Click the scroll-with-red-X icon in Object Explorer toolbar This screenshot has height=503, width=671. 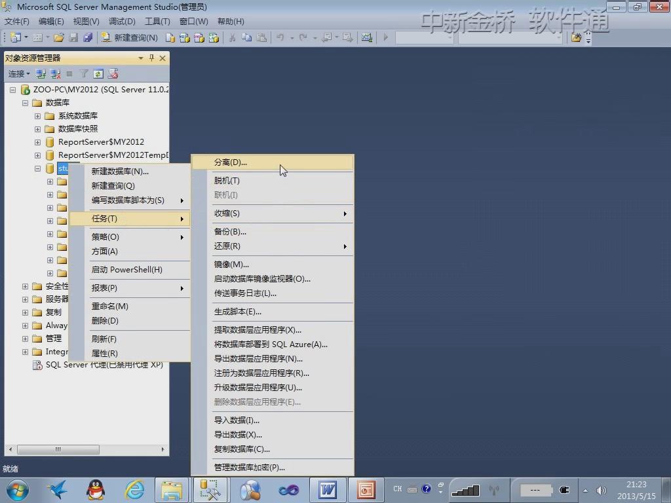(113, 73)
